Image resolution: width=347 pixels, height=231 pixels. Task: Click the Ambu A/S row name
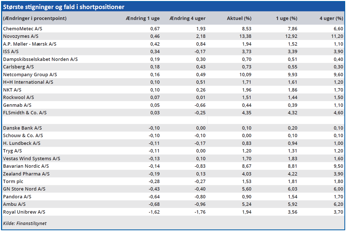pyautogui.click(x=14, y=204)
